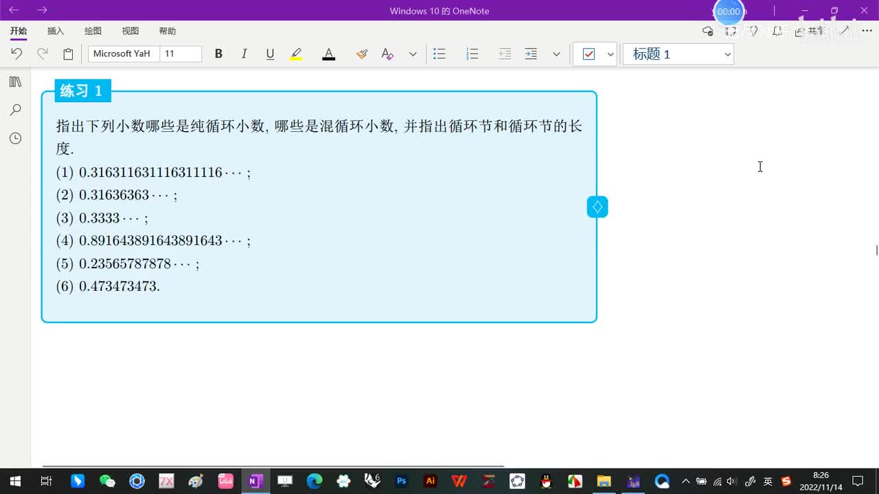879x494 pixels.
Task: Go back with the title bar arrow
Action: point(14,10)
